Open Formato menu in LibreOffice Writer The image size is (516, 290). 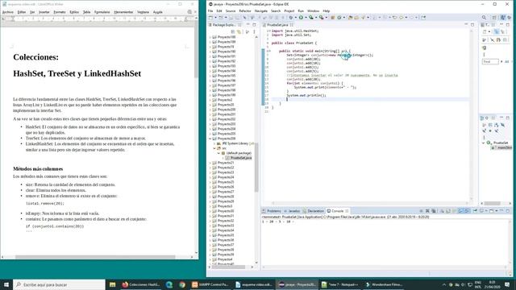click(x=60, y=12)
